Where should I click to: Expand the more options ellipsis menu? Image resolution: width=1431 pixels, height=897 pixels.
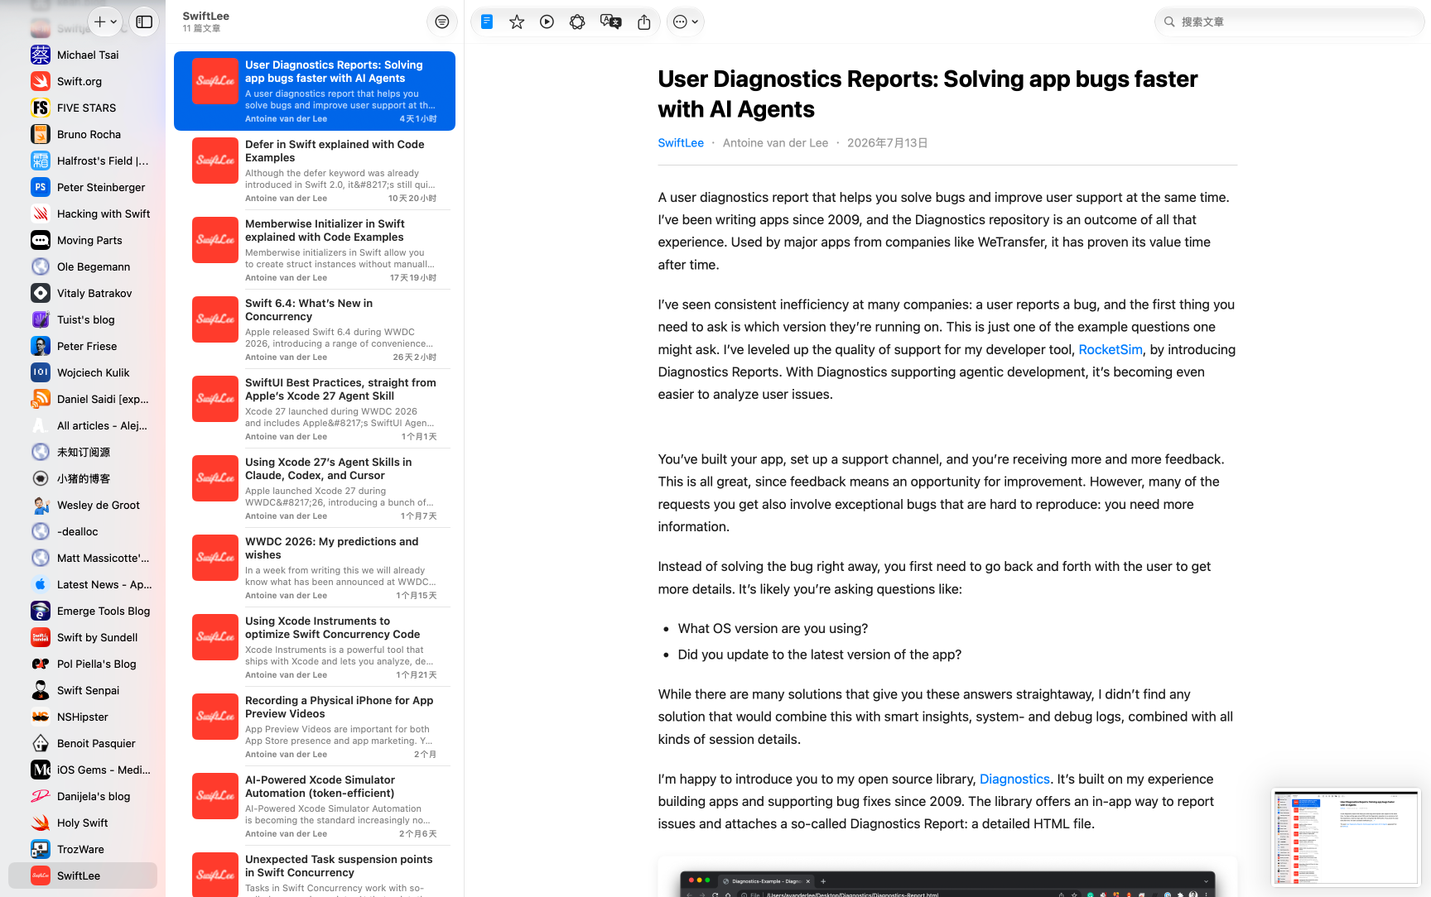pos(686,22)
